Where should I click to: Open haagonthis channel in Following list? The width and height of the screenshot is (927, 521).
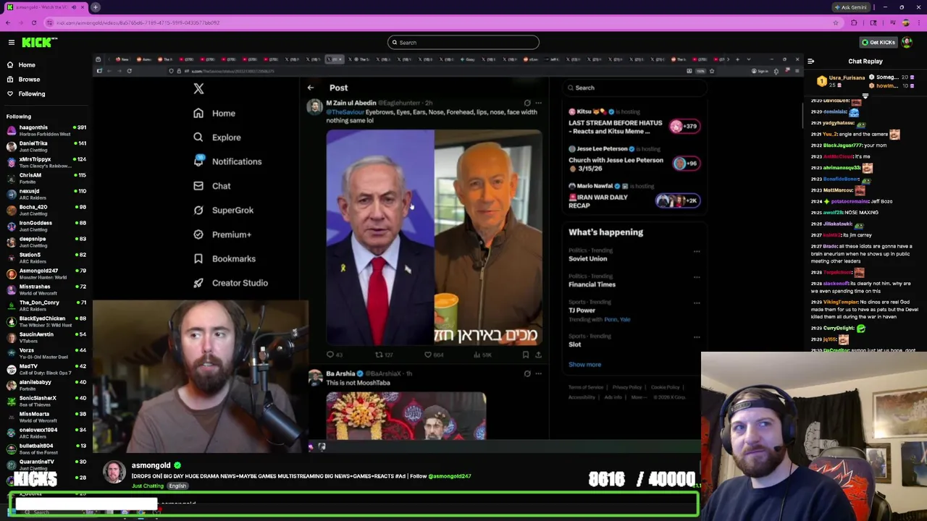tap(45, 130)
